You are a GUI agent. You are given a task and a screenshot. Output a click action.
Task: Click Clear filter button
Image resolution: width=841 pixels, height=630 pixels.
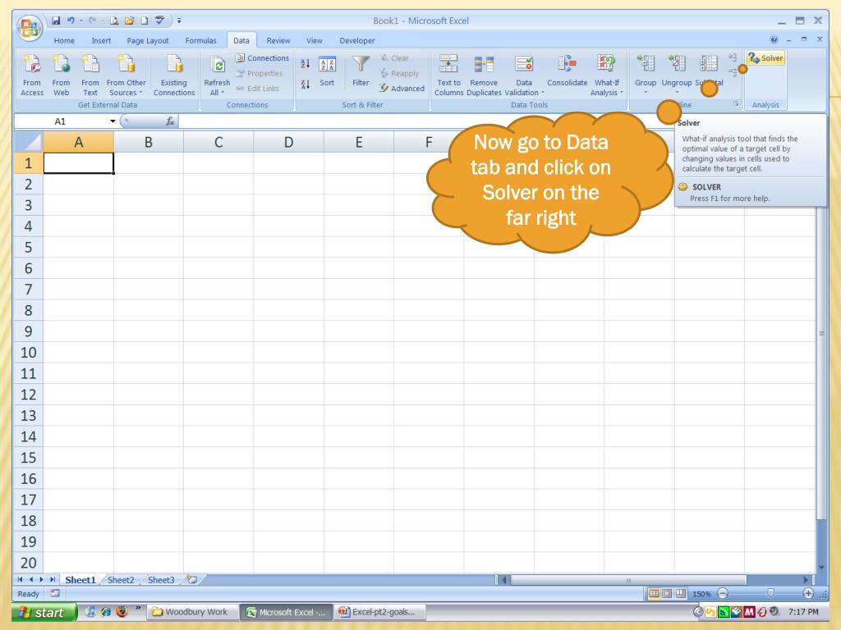point(395,58)
